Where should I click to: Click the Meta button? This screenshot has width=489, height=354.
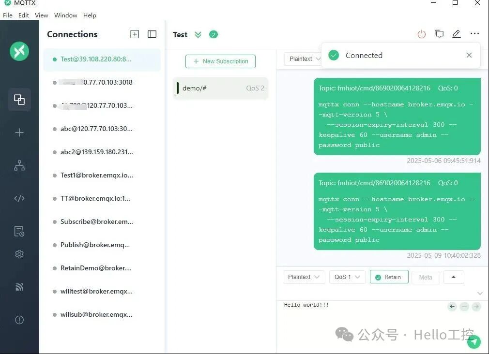(x=426, y=277)
